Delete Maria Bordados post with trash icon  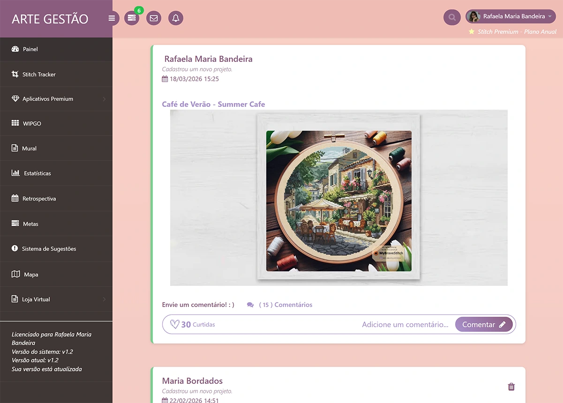(x=511, y=387)
